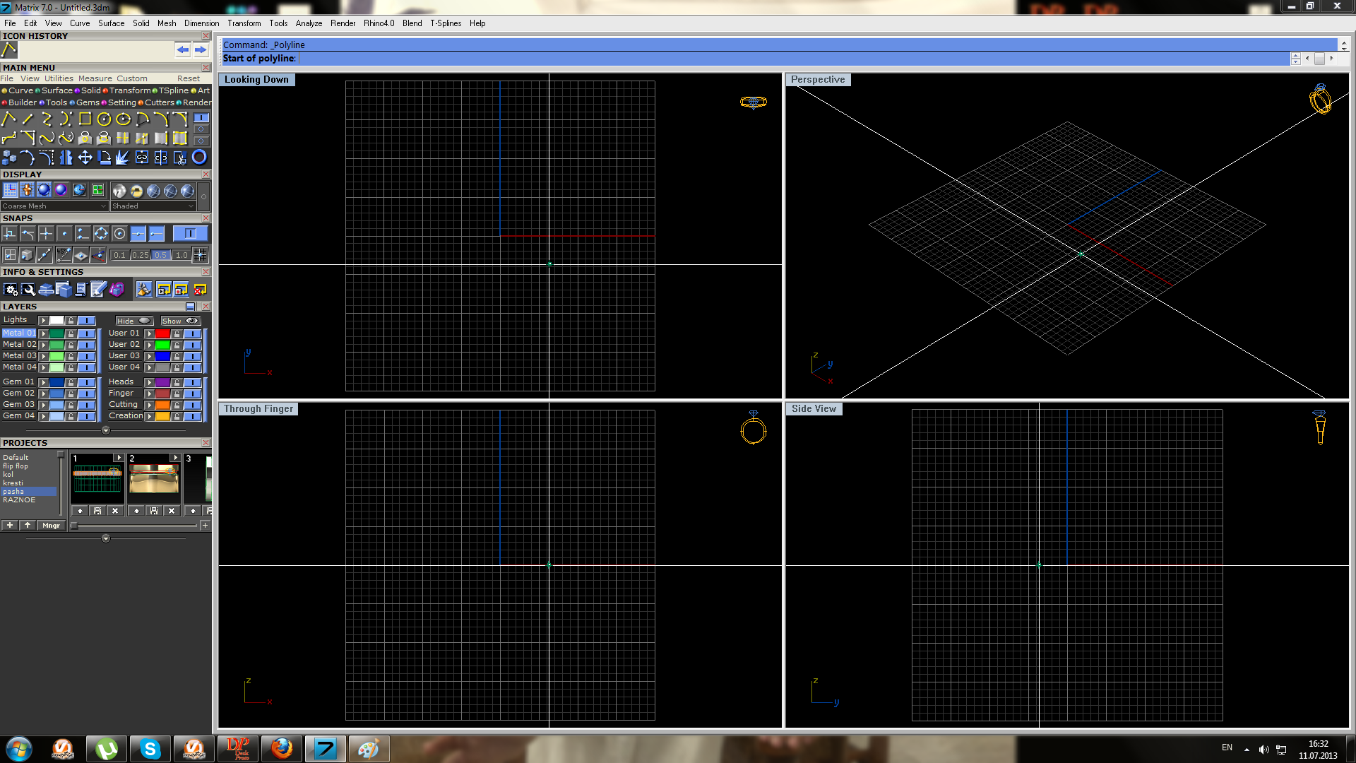
Task: Click the Boolean cubes tool icon
Action: [x=8, y=157]
